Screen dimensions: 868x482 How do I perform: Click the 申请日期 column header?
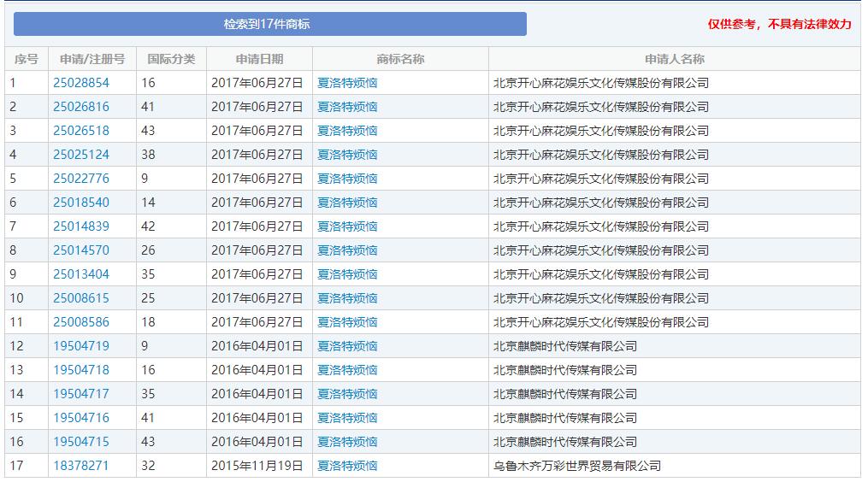259,59
